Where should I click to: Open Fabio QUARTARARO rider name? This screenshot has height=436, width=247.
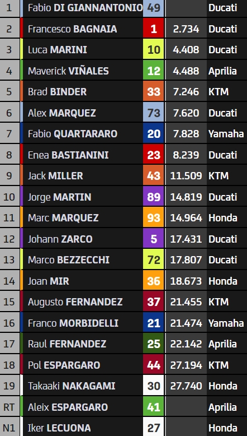click(73, 134)
